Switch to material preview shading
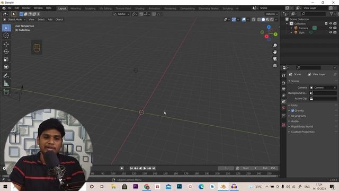The height and width of the screenshot is (191, 339). pyautogui.click(x=267, y=20)
